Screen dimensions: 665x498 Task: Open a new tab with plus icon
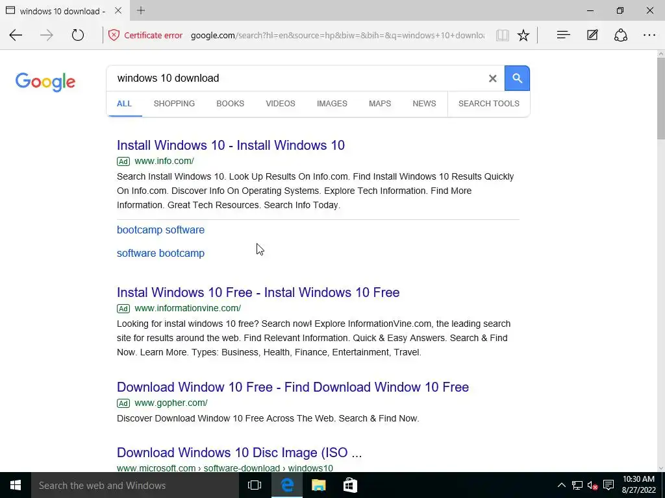click(141, 10)
